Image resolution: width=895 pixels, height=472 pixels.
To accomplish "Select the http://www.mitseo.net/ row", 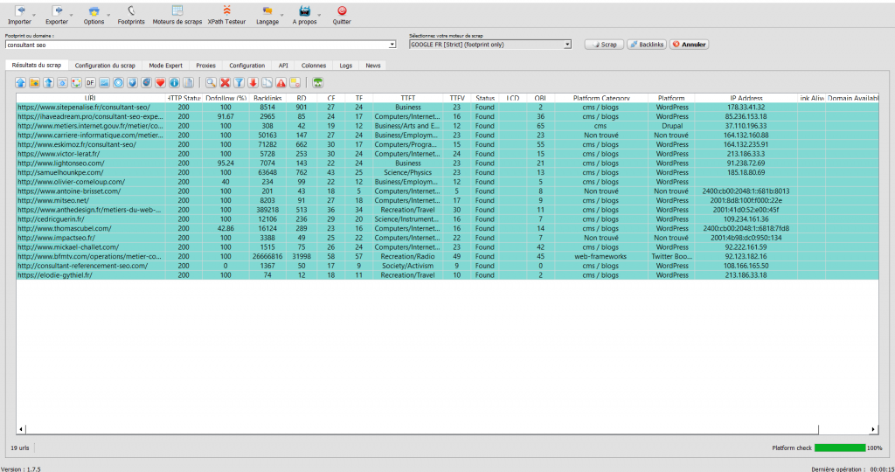I will coord(447,200).
